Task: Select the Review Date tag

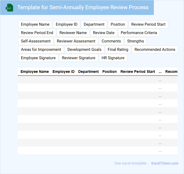Action: click(104, 33)
